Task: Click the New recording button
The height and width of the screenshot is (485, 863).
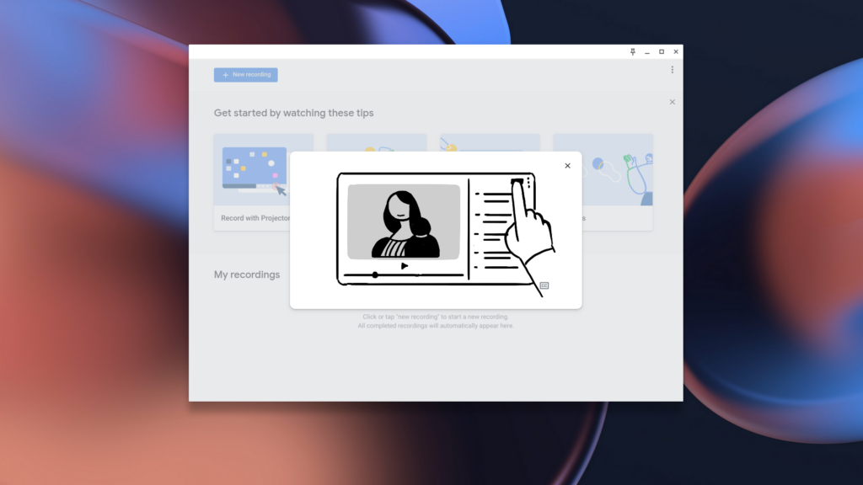Action: click(245, 75)
